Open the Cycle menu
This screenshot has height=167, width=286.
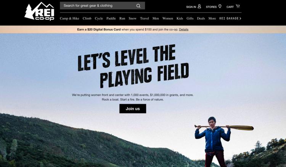click(99, 18)
